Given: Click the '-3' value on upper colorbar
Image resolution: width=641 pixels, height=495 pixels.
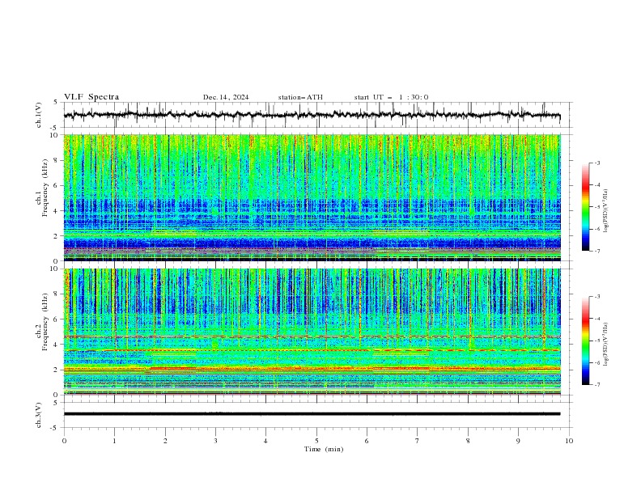Looking at the screenshot, I should click(596, 163).
